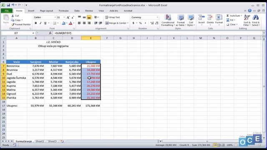
Task: Click the zoom slider in status bar
Action: (x=248, y=145)
